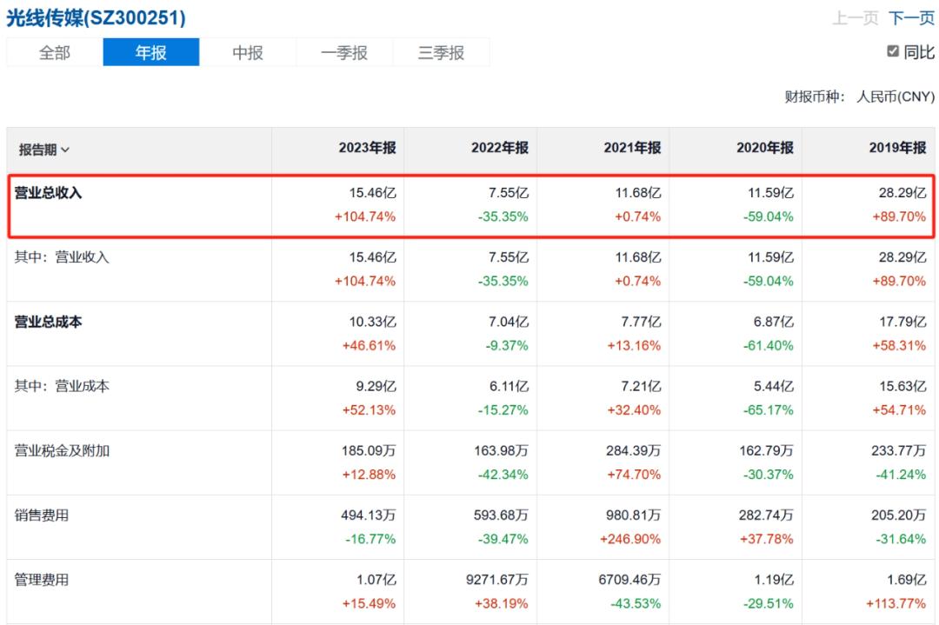Image resolution: width=939 pixels, height=625 pixels.
Task: Switch to the 全部 tab
Action: [x=54, y=53]
